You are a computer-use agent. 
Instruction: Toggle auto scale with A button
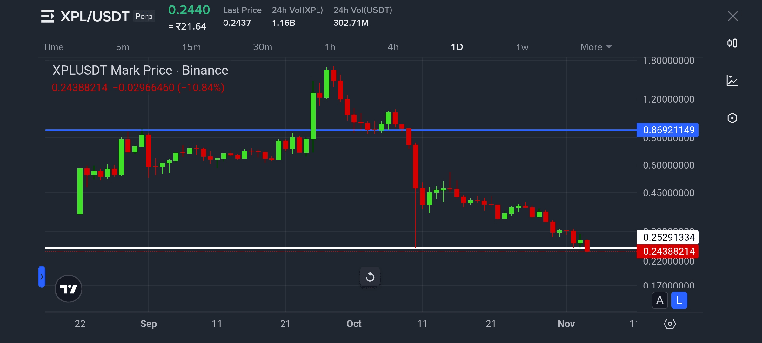(x=660, y=300)
